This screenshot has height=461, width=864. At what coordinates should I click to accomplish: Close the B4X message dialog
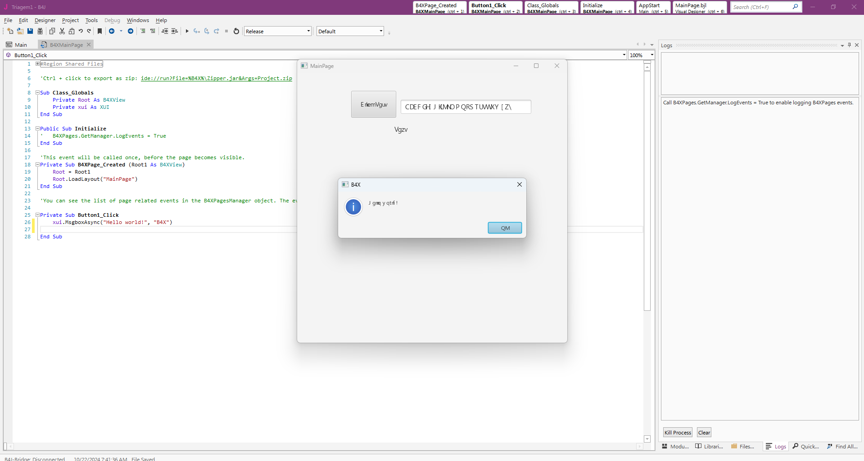tap(520, 184)
